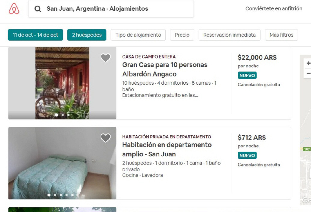Select second photo dot on bedroom listing
311x212 pixels.
[x=55, y=195]
